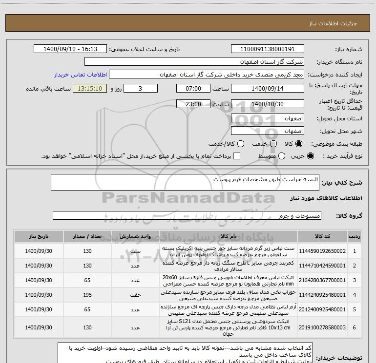This screenshot has height=363, width=376.
Task: Choose the متوسط purchase type radio
Action: (282, 156)
